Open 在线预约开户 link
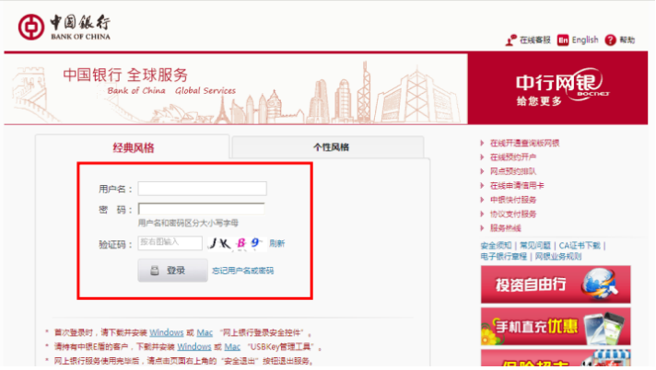Image resolution: width=656 pixels, height=370 pixels. click(513, 157)
